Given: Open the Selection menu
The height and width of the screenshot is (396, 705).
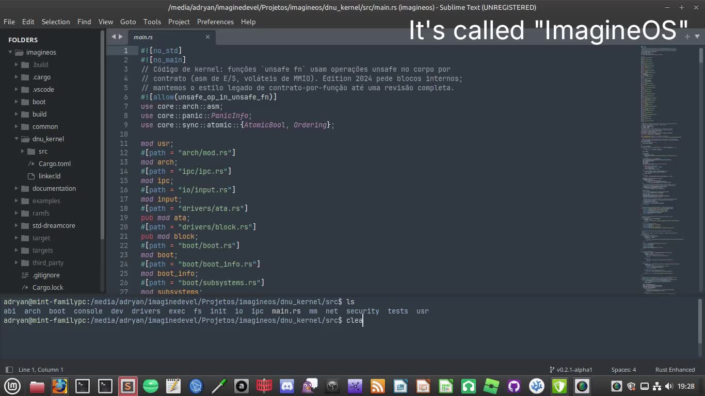Looking at the screenshot, I should click(x=56, y=22).
